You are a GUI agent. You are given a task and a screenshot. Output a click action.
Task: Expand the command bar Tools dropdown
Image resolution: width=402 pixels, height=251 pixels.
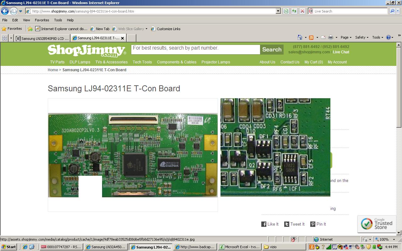click(378, 37)
